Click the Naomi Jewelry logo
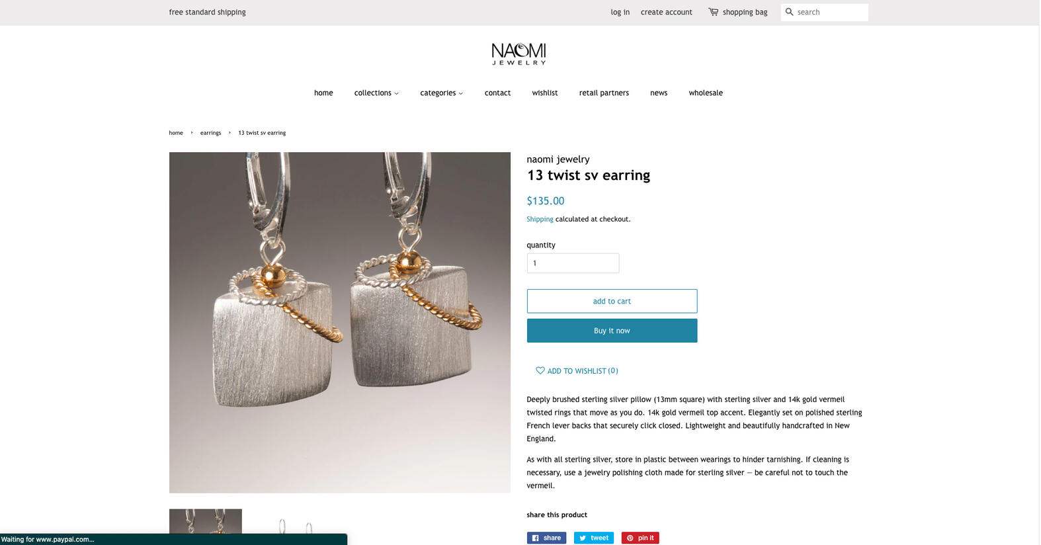1041x545 pixels. tap(519, 54)
